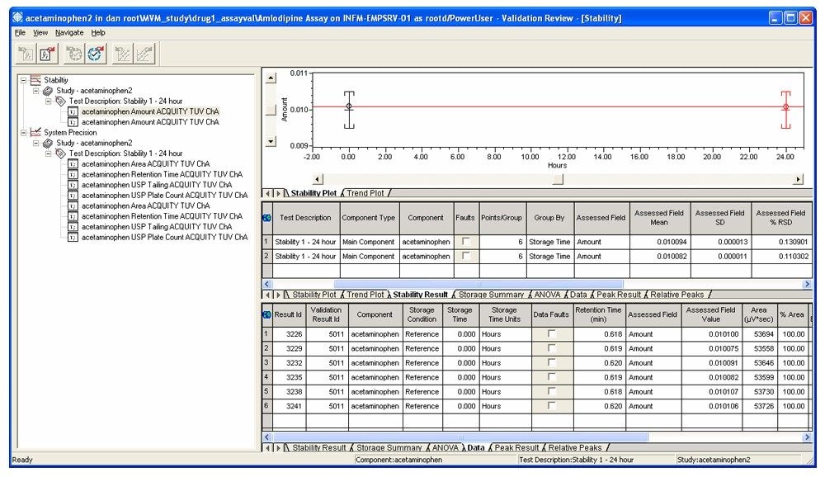Open the Help menu
Image resolution: width=825 pixels, height=477 pixels.
point(98,33)
